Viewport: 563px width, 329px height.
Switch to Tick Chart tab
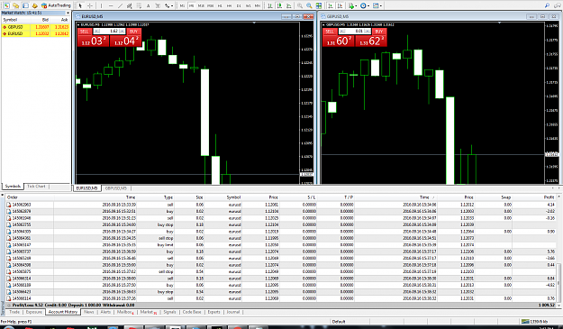(36, 187)
